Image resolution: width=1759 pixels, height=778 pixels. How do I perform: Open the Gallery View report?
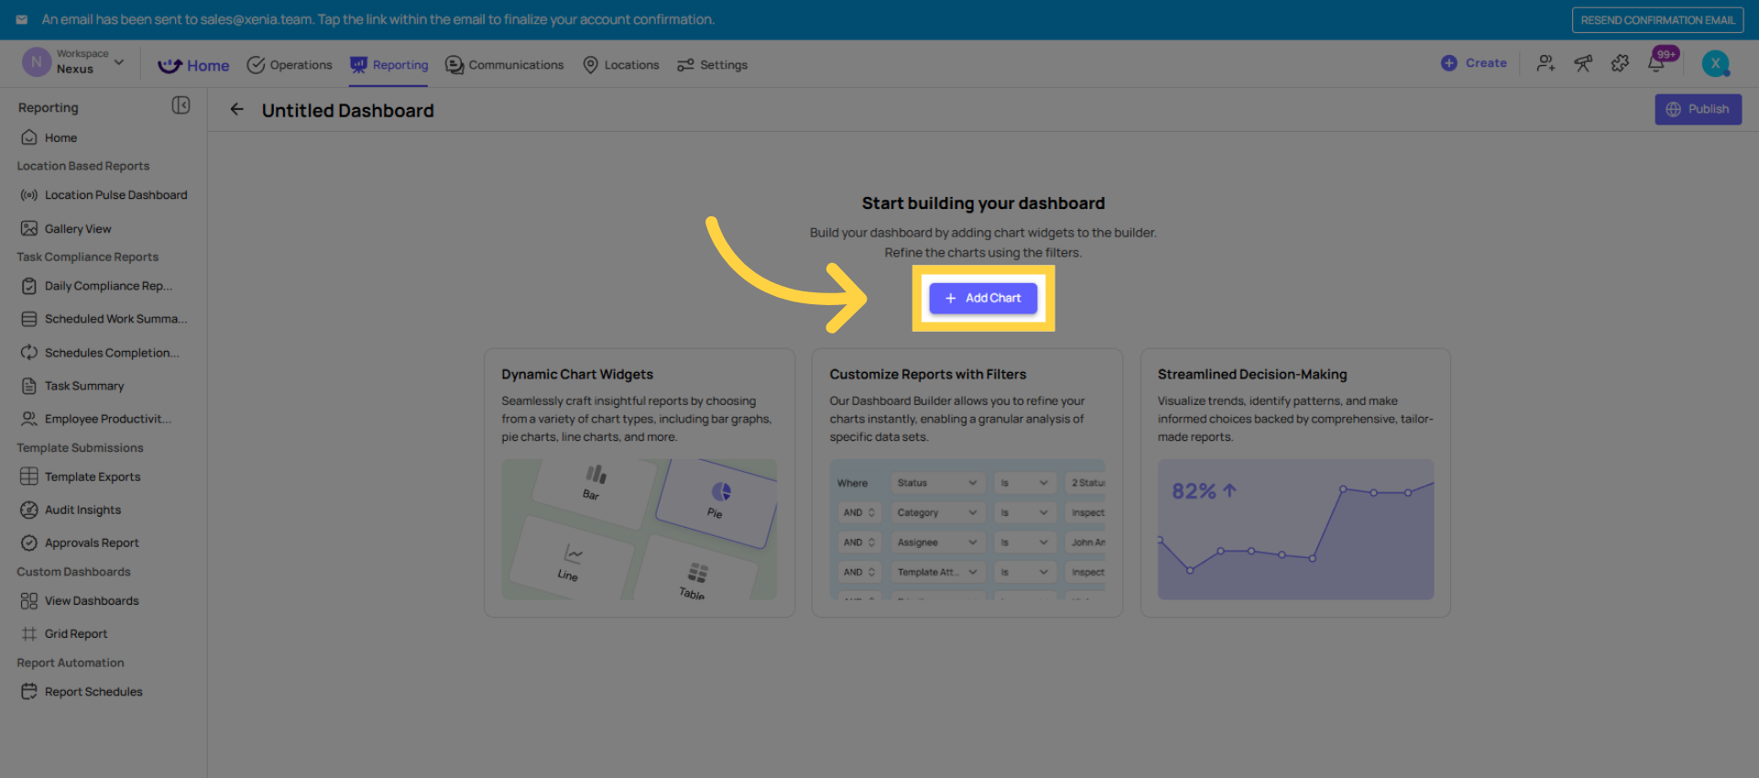(78, 229)
